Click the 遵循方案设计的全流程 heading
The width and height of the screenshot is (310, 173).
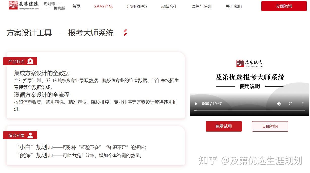click(42, 95)
